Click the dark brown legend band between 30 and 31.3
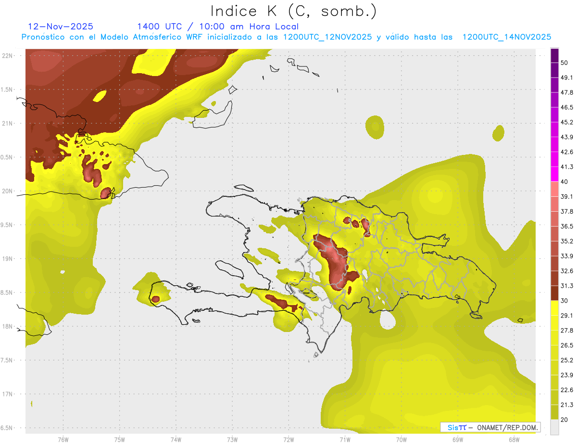Viewport: 577px width, 446px height. [554, 293]
